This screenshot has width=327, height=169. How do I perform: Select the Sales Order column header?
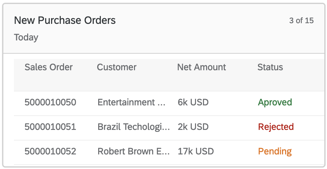pyautogui.click(x=48, y=67)
